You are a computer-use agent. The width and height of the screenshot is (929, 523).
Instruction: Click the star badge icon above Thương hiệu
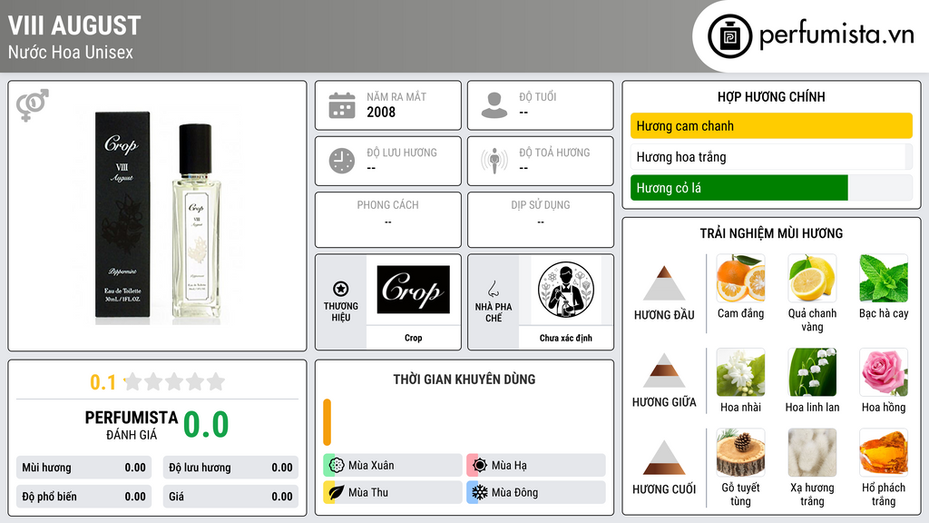(341, 289)
